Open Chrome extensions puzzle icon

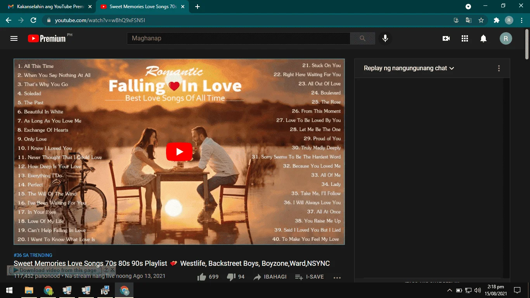(x=496, y=20)
